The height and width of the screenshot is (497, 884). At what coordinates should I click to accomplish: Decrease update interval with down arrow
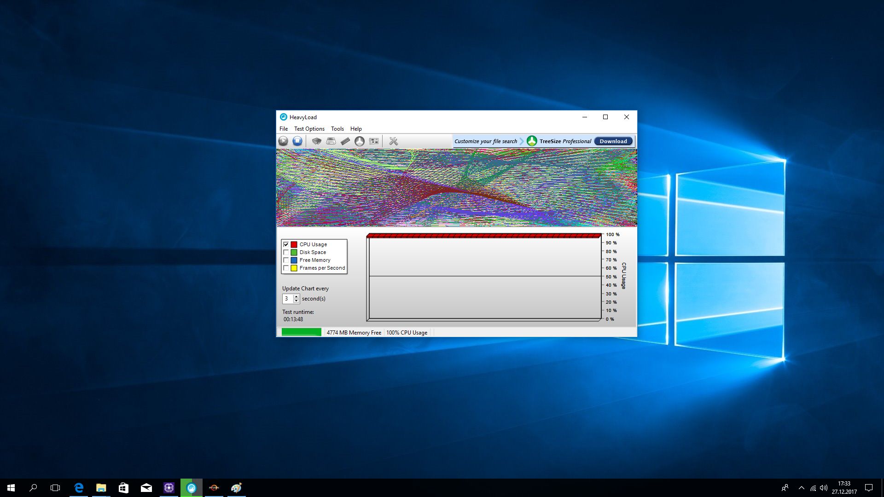[296, 301]
